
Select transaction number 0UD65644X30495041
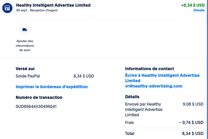36,107
